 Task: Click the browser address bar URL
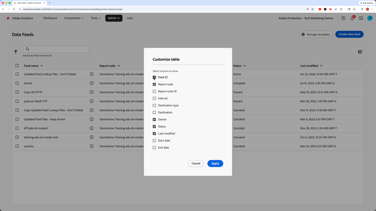click(x=73, y=9)
